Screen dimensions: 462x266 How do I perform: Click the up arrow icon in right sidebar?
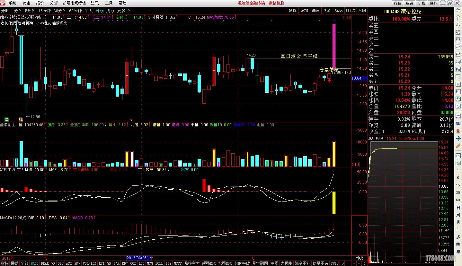tap(458, 18)
